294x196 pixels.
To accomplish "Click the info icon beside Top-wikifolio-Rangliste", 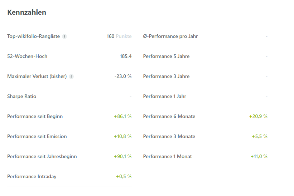I will (64, 36).
